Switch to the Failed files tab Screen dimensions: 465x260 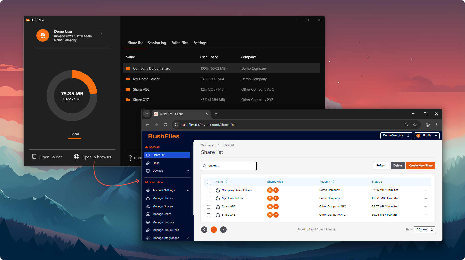[x=180, y=43]
